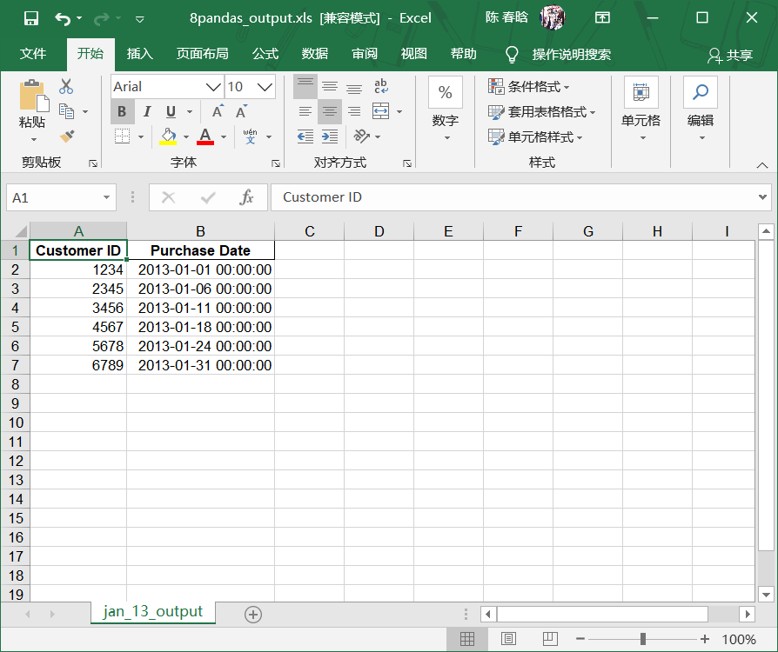This screenshot has width=778, height=652.
Task: Click the 粘贴 paste icon
Action: pos(33,96)
